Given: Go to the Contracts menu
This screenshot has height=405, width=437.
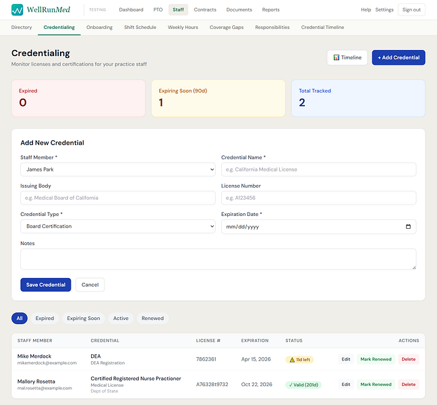Looking at the screenshot, I should (x=205, y=9).
